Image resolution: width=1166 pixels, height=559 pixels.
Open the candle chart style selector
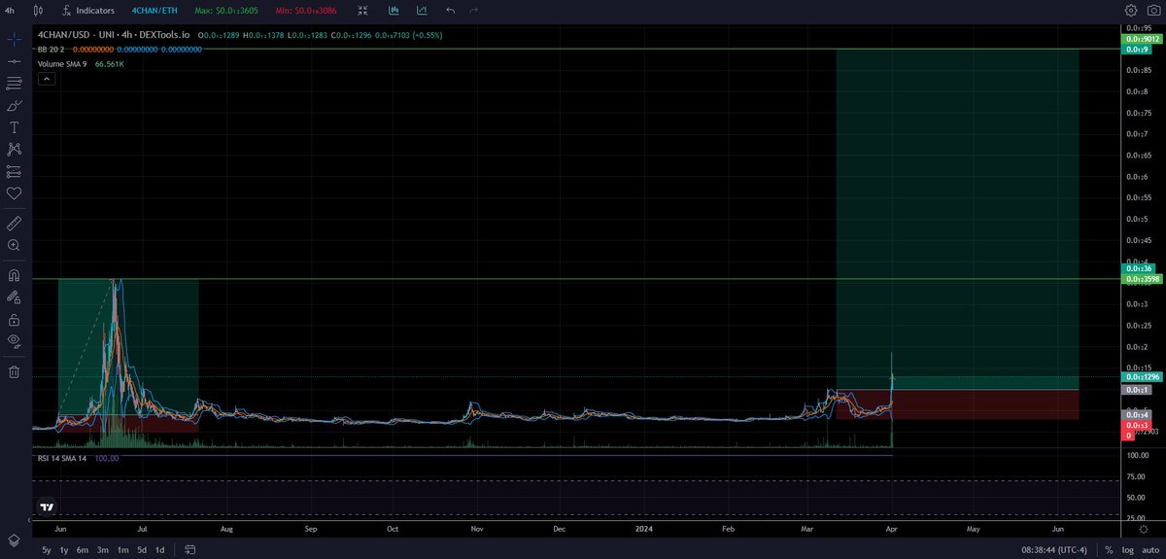[38, 11]
